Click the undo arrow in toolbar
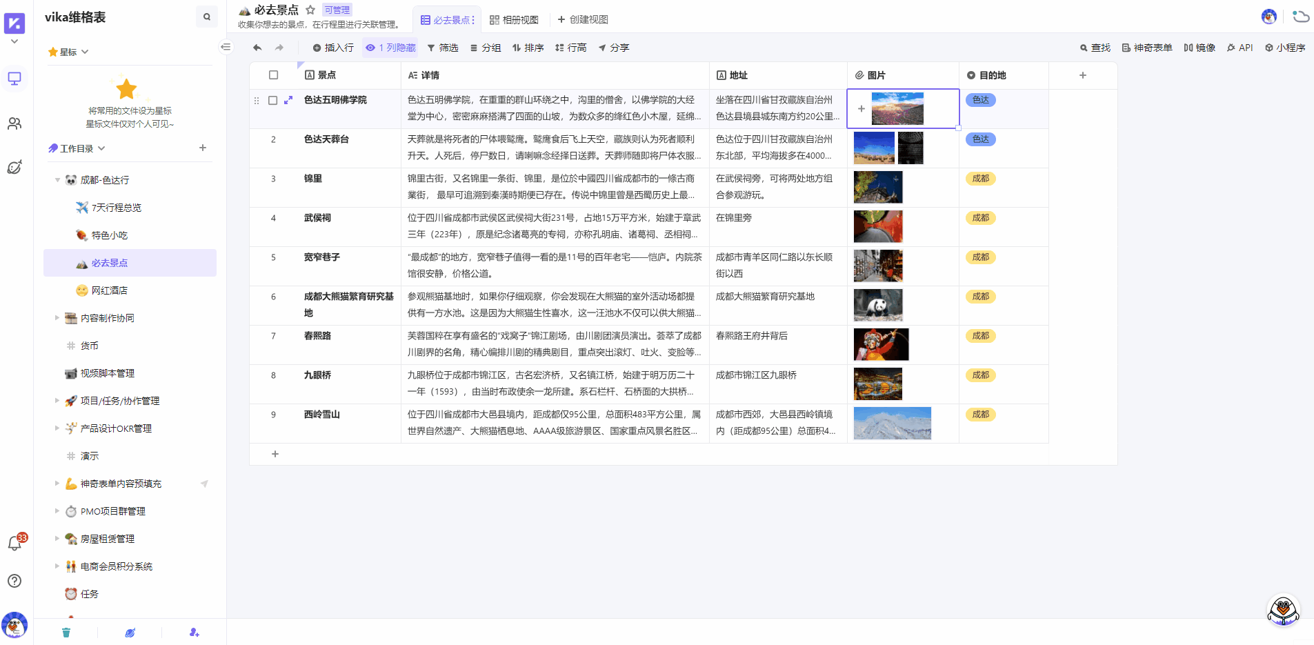The image size is (1314, 645). click(x=257, y=48)
